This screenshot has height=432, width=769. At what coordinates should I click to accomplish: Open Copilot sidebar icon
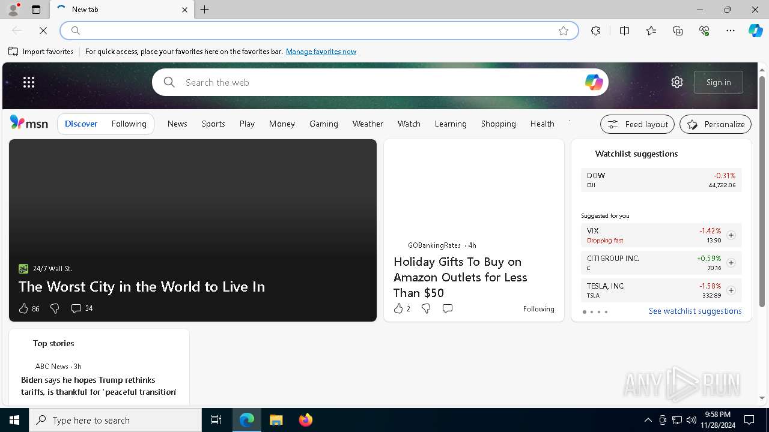click(x=755, y=31)
